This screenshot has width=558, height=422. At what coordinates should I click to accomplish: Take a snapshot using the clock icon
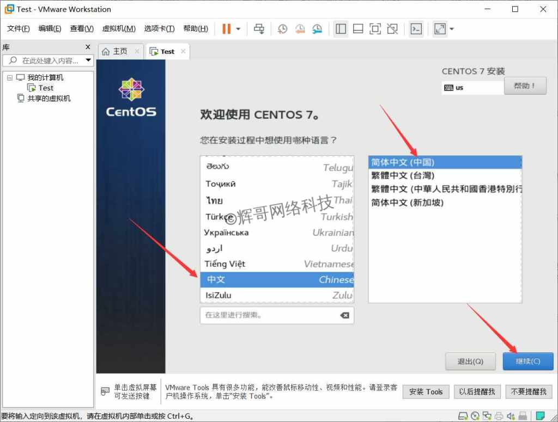pos(282,29)
